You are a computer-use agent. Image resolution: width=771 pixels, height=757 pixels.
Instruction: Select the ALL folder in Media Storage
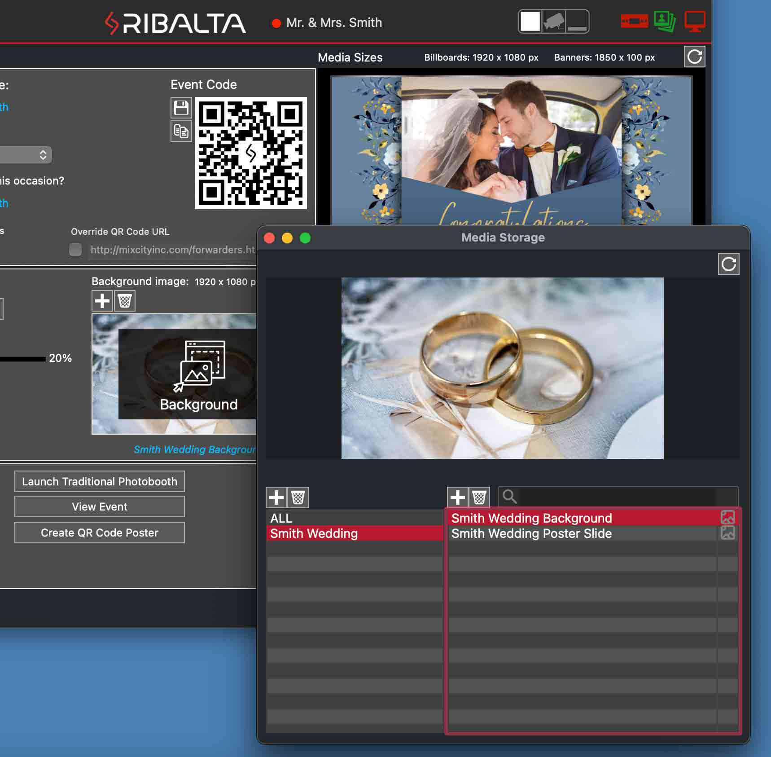tap(281, 518)
